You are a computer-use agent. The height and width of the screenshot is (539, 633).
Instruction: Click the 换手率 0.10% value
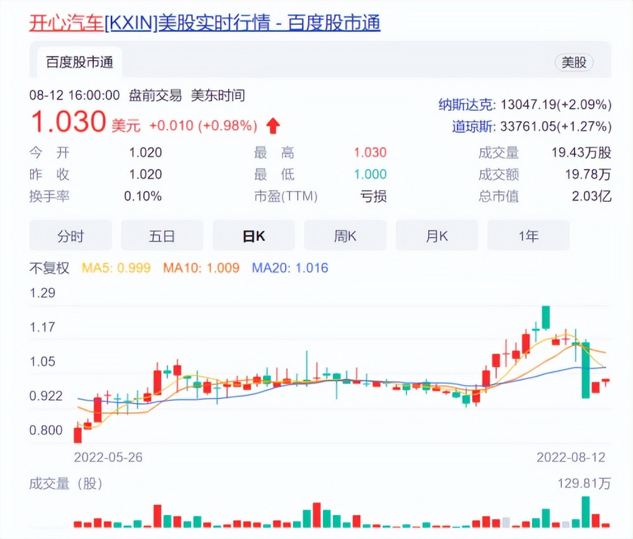(143, 196)
